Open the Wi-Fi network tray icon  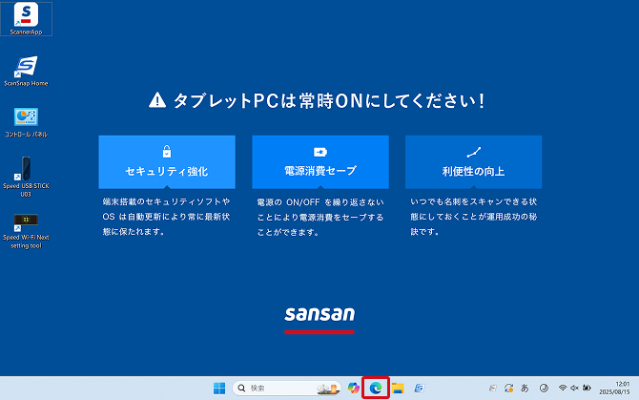tap(563, 388)
